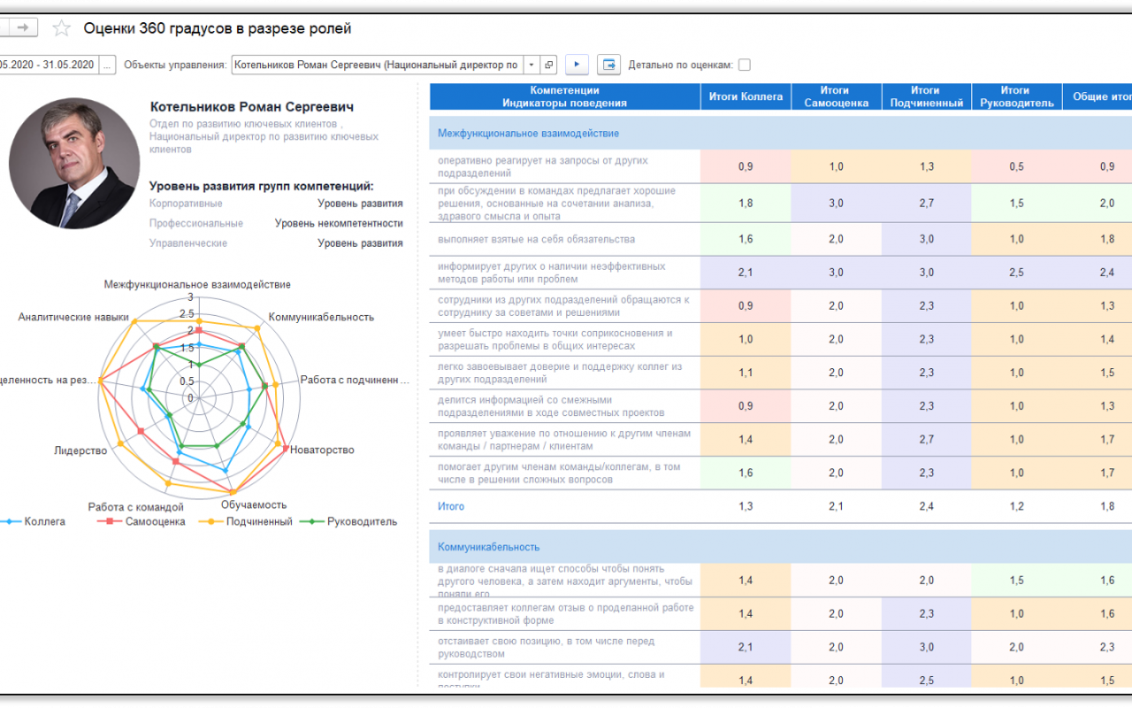This screenshot has width=1132, height=708.
Task: Collapse the Коммуникабельность group header
Action: [x=488, y=547]
